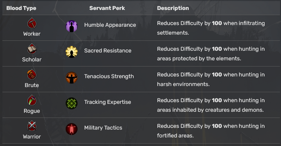The image size is (281, 146).
Task: Click the Humble Appearance perk name
Action: tap(110, 25)
